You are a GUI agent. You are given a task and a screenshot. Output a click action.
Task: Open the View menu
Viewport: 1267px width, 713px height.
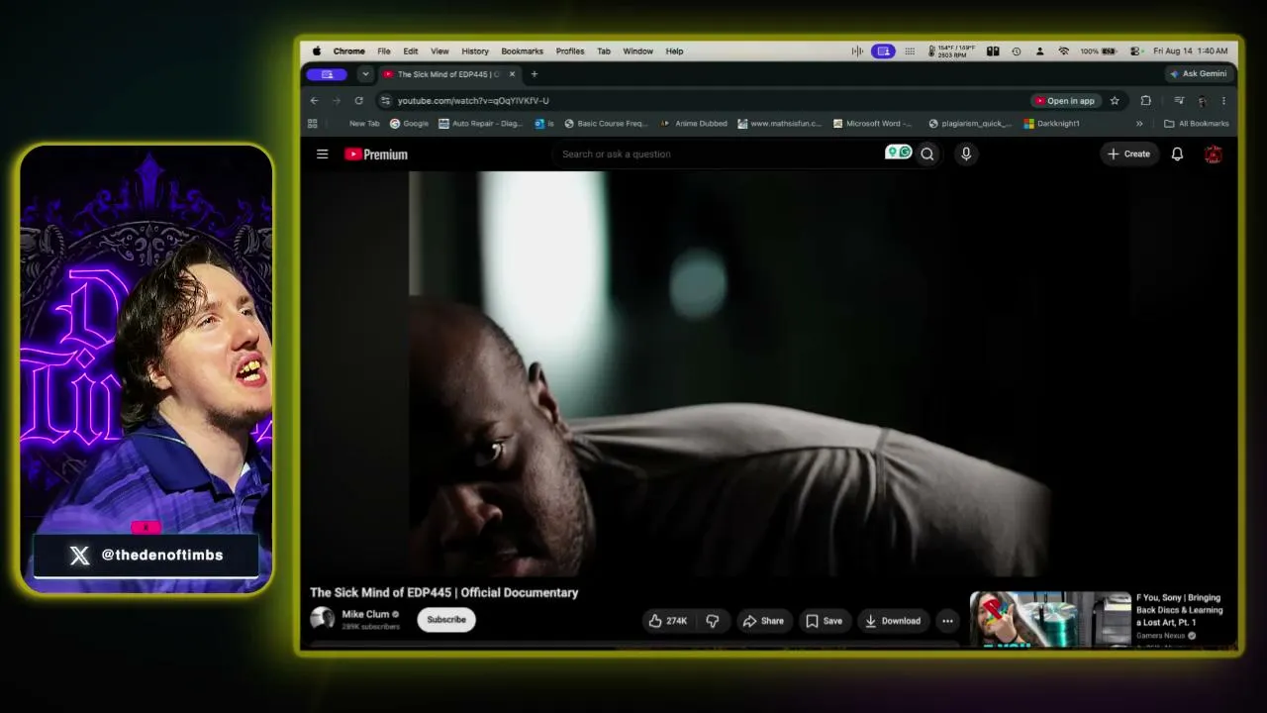(439, 51)
